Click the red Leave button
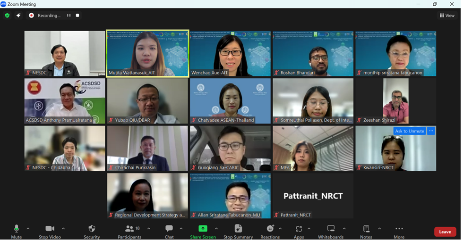This screenshot has width=463, height=240. coord(445,232)
